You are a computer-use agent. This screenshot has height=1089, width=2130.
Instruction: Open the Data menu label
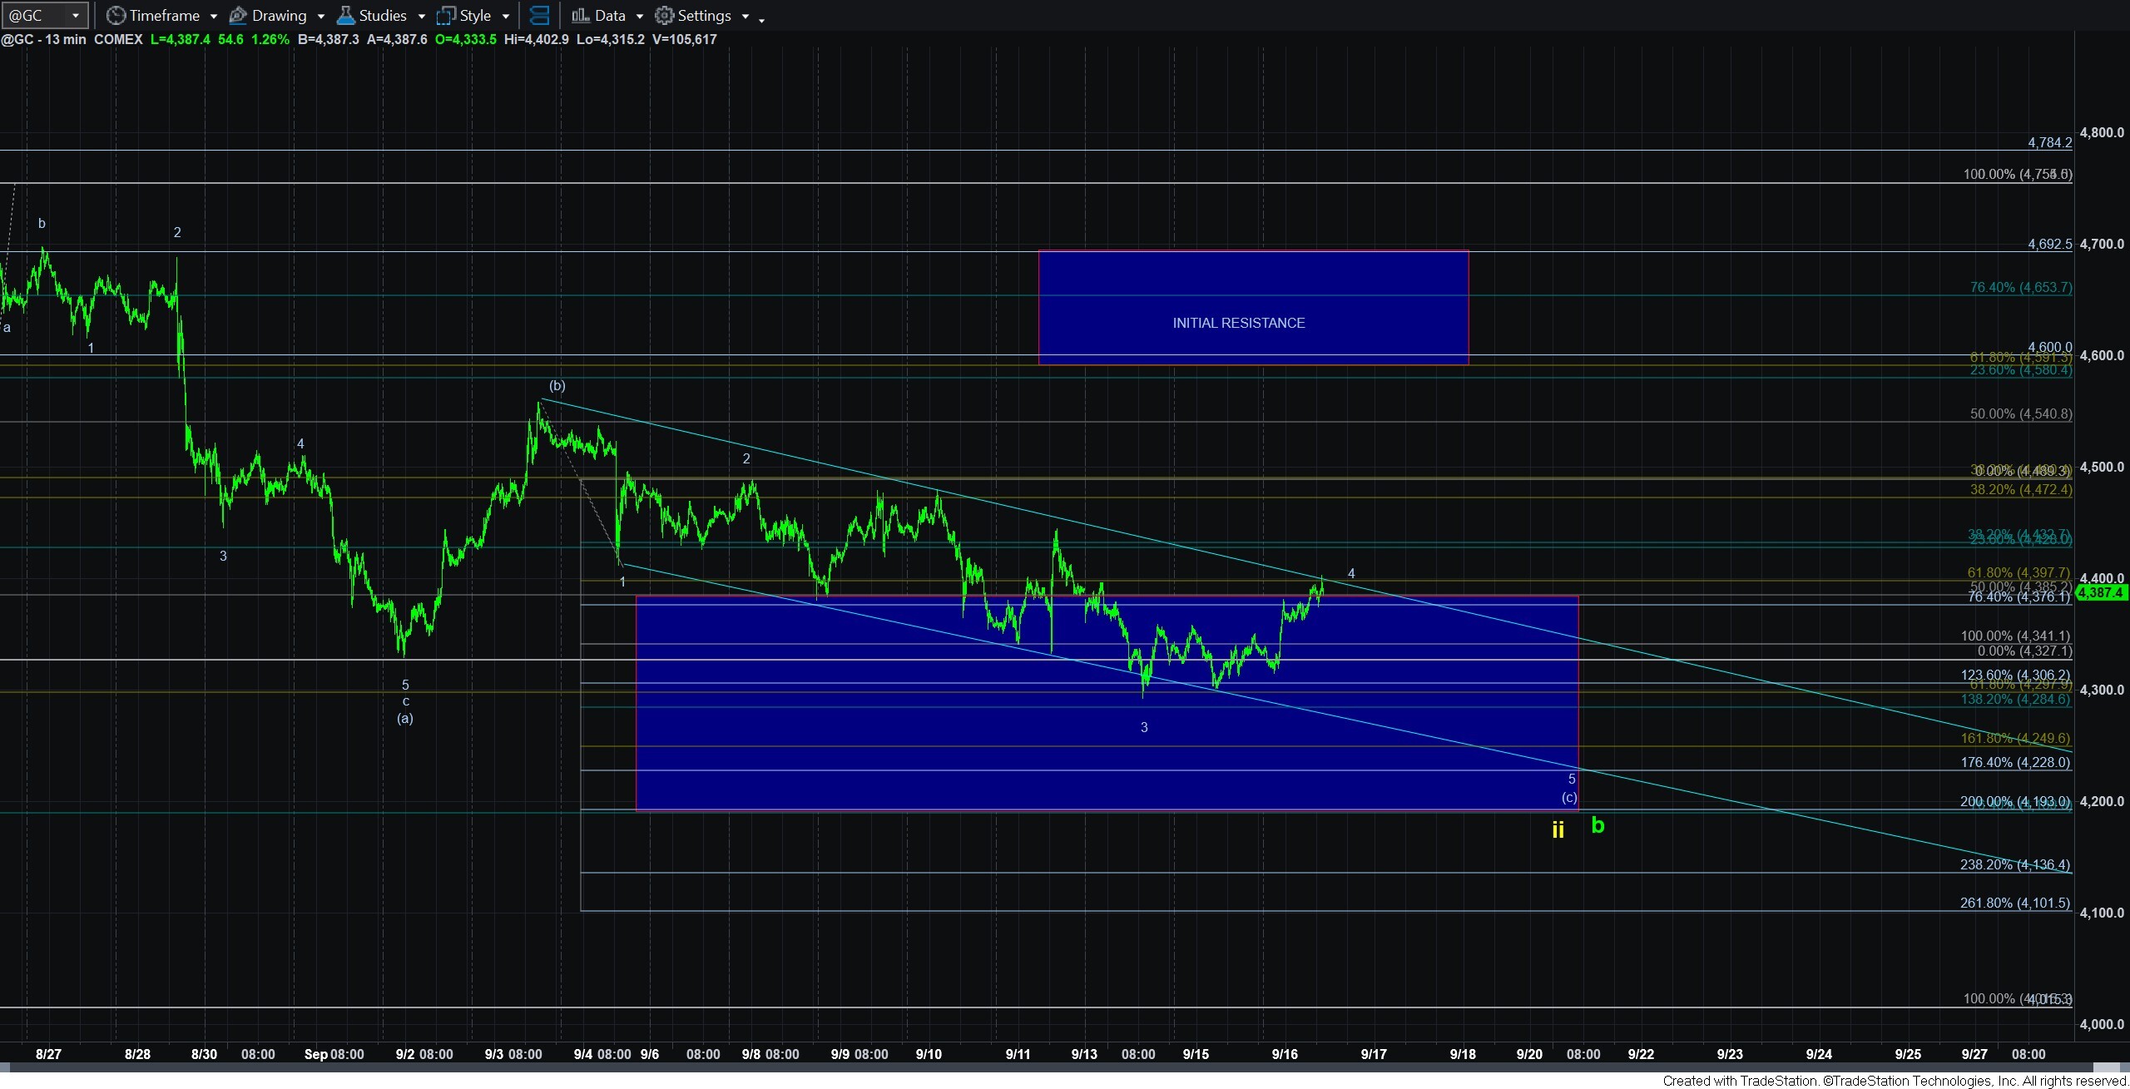(x=610, y=15)
